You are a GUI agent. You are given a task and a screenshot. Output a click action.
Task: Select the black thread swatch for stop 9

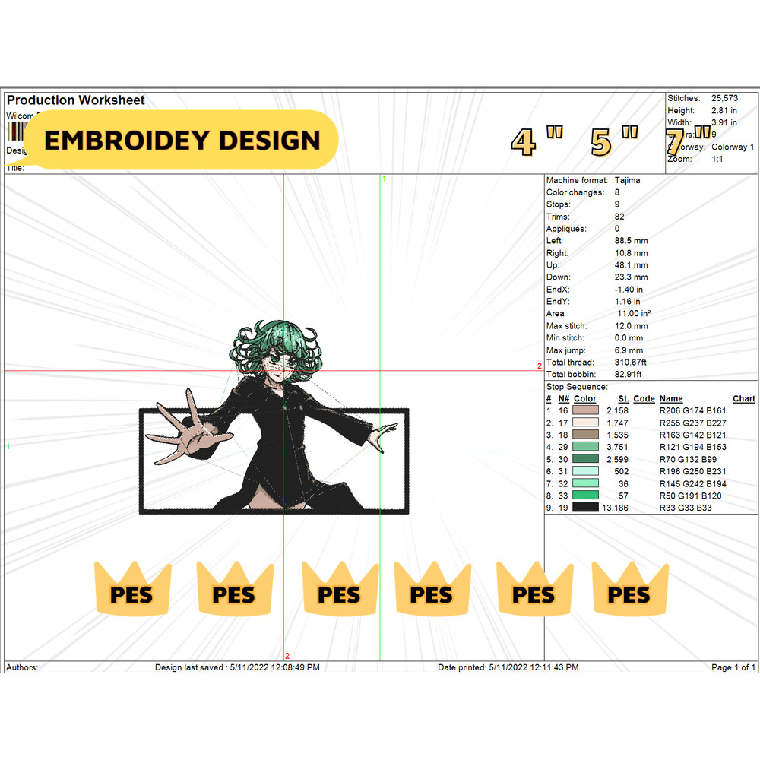[x=585, y=507]
